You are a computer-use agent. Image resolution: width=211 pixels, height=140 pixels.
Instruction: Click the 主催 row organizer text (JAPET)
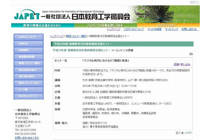click(107, 98)
